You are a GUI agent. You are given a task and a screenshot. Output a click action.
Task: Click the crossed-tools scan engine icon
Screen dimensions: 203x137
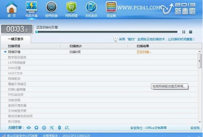pyautogui.click(x=51, y=128)
